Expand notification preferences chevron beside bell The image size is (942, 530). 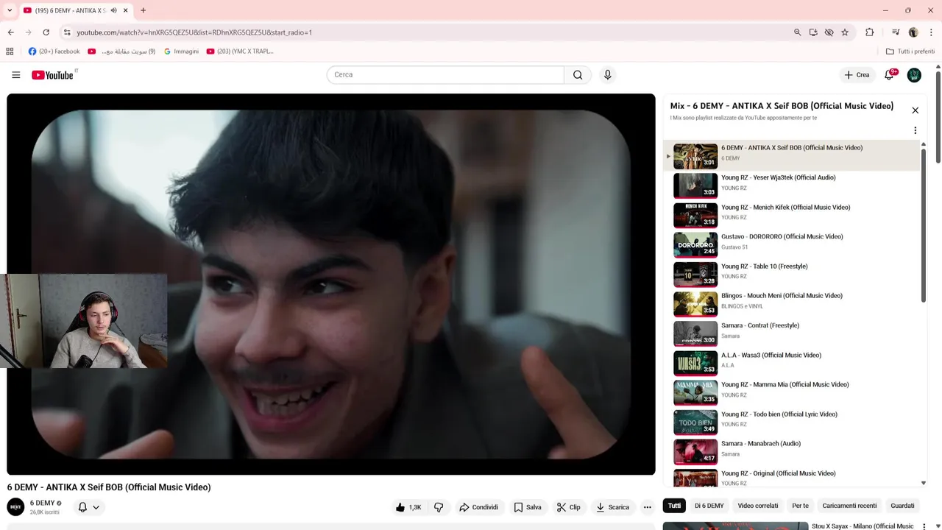[x=96, y=507]
